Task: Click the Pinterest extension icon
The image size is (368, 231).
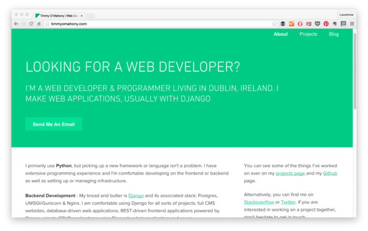Action: point(326,24)
